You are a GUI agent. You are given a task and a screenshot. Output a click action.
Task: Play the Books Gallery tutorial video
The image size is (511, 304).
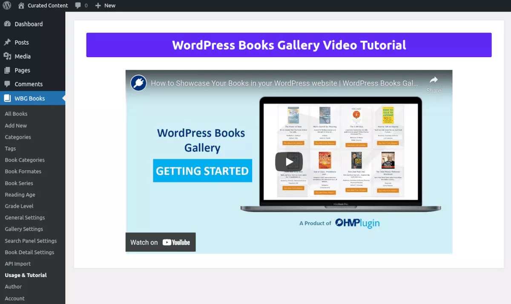289,162
